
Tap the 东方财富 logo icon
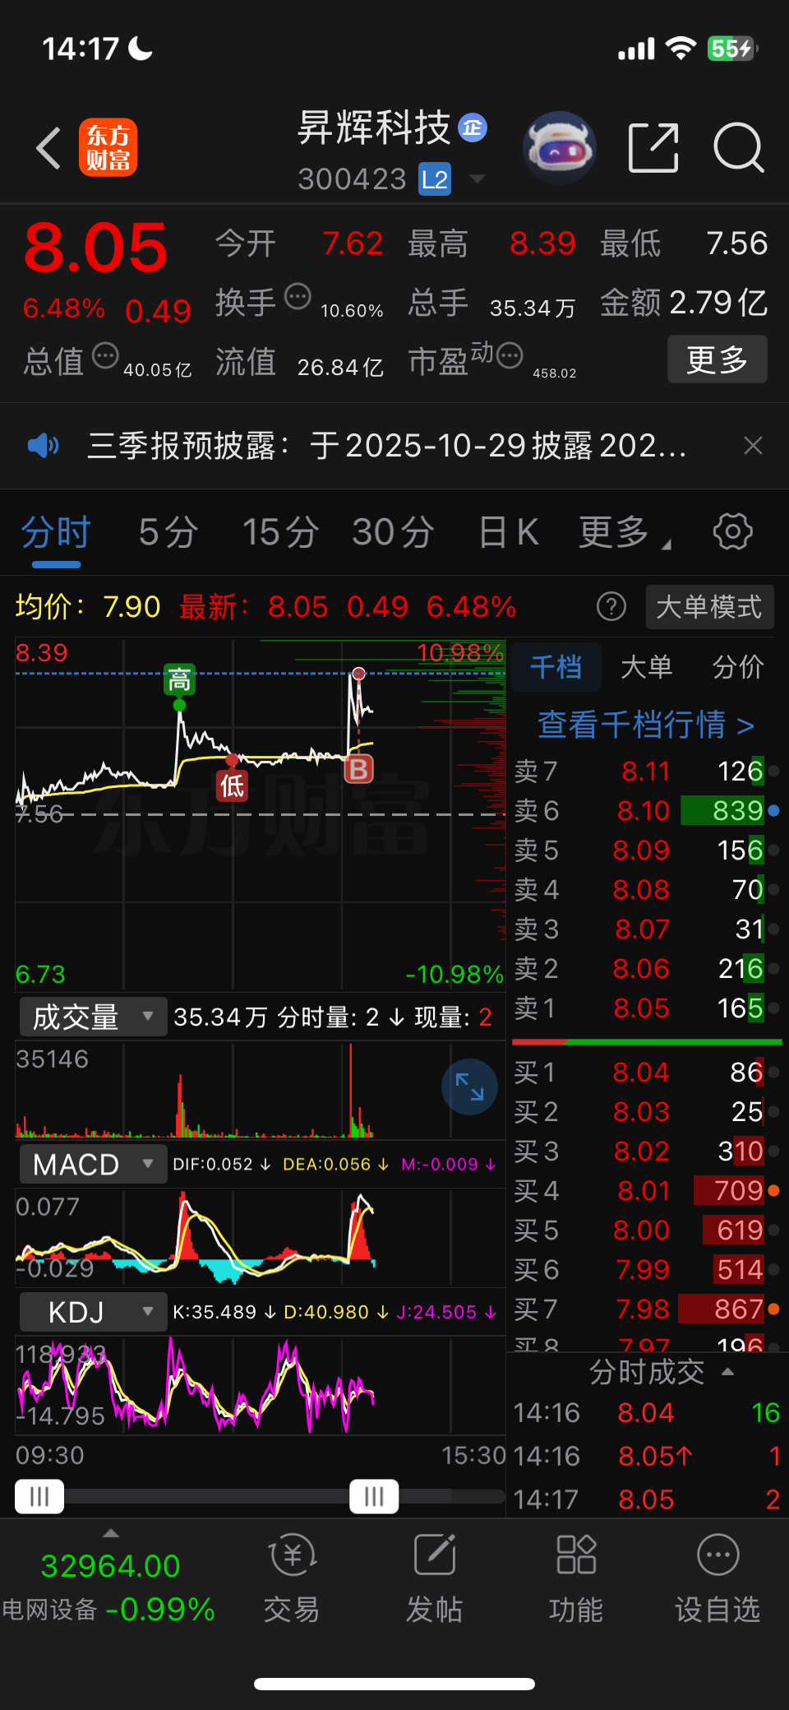coord(108,148)
